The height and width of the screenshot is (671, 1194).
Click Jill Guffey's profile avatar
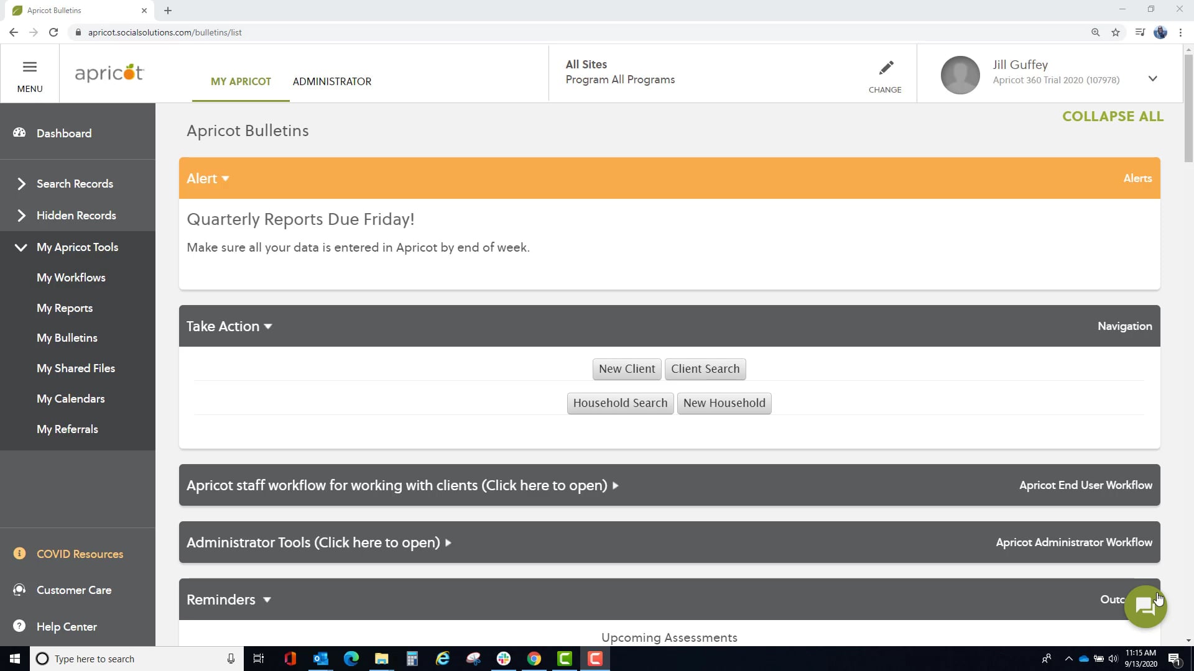[960, 75]
